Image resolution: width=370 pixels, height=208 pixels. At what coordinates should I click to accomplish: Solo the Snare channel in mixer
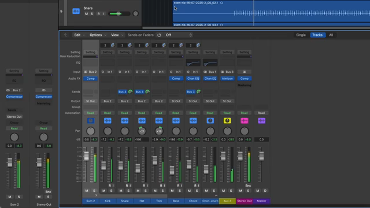coord(128,191)
